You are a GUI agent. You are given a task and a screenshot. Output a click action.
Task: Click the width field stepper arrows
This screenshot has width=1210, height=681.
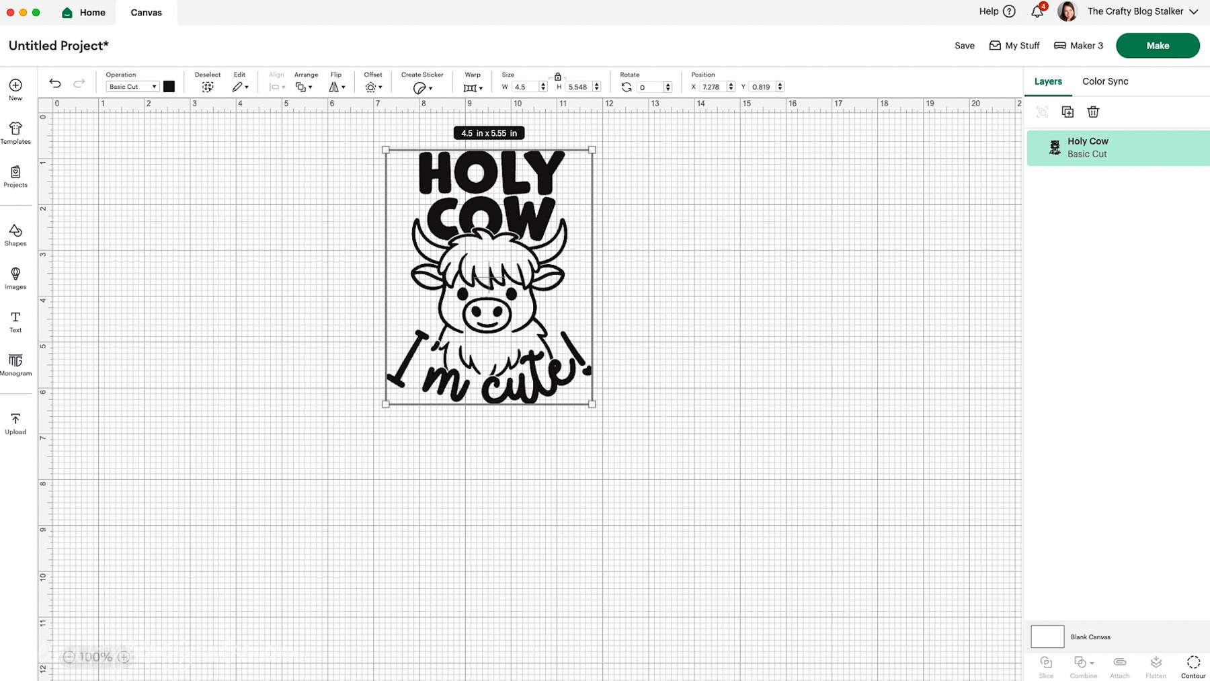coord(543,87)
